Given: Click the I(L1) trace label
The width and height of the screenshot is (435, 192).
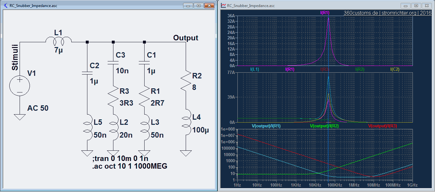Looking at the screenshot, I should click(254, 69).
